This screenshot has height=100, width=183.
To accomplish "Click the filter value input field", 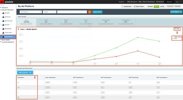I will click(x=72, y=12).
